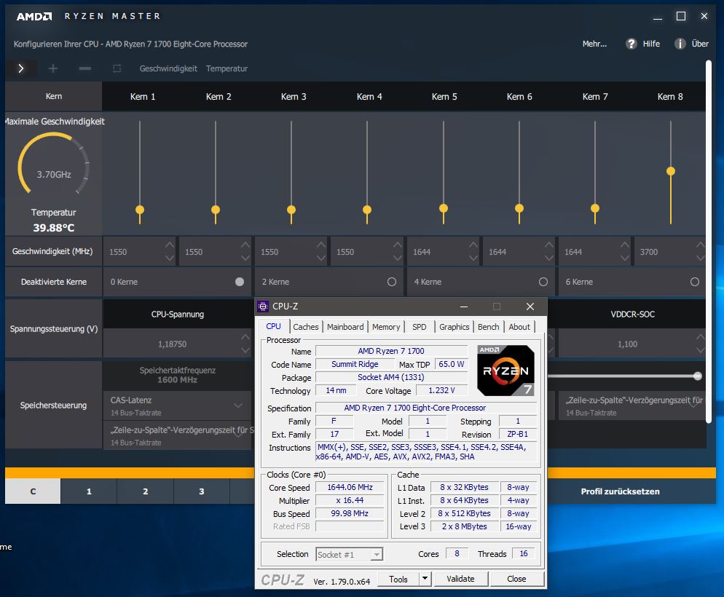The image size is (724, 597).
Task: Increase Kern 3 speed with up arrow
Action: point(321,245)
